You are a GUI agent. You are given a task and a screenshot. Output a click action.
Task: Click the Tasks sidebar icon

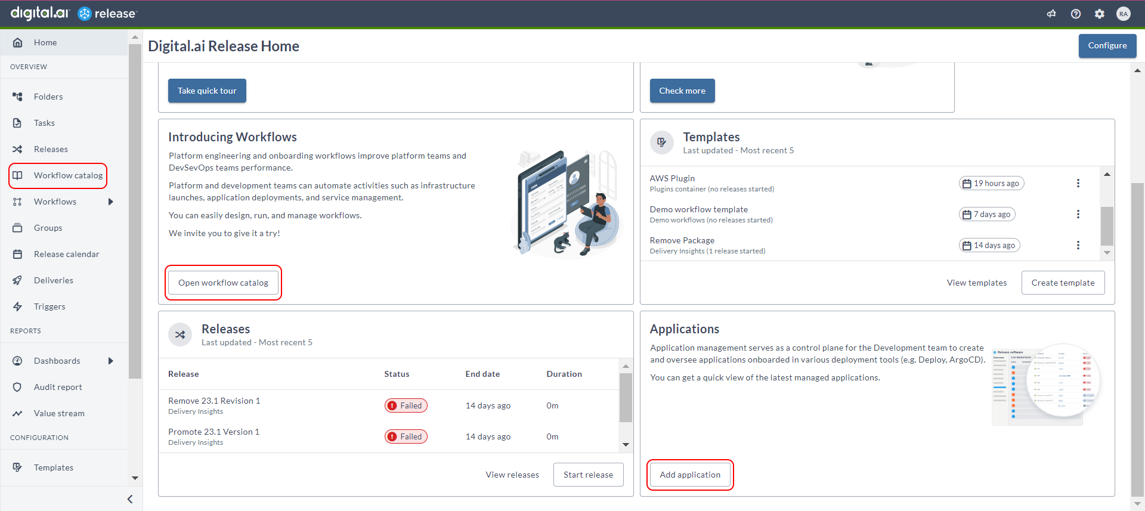tap(18, 123)
